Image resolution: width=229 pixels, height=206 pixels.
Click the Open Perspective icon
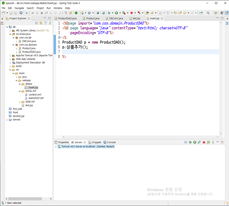(216, 13)
